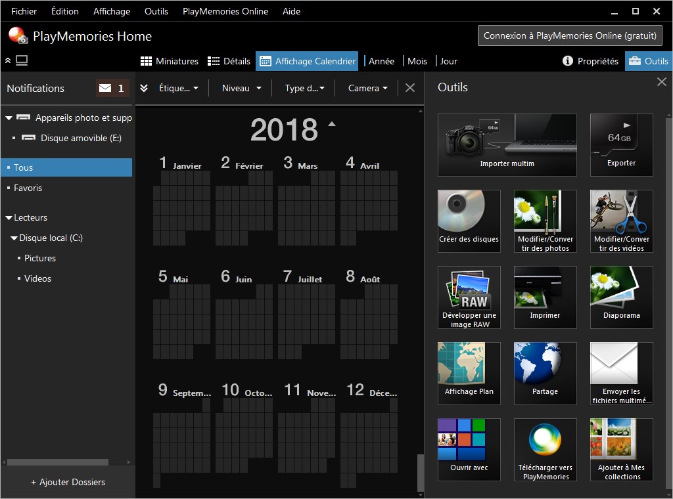Toggle the Outils panel button
Viewport: 673px width, 499px height.
tap(649, 61)
